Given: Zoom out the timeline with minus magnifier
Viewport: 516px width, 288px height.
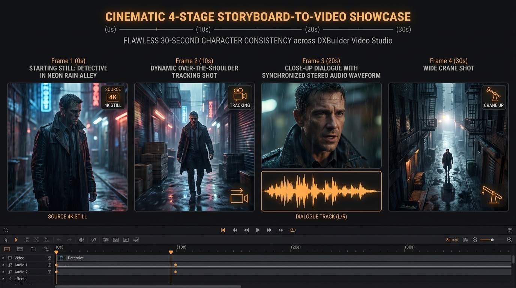Looking at the screenshot, I should (475, 240).
